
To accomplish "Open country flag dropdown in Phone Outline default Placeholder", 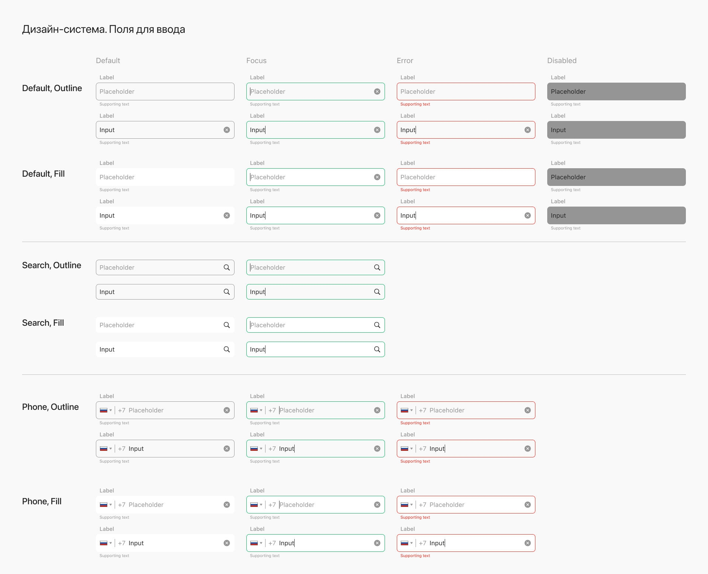I will (106, 410).
